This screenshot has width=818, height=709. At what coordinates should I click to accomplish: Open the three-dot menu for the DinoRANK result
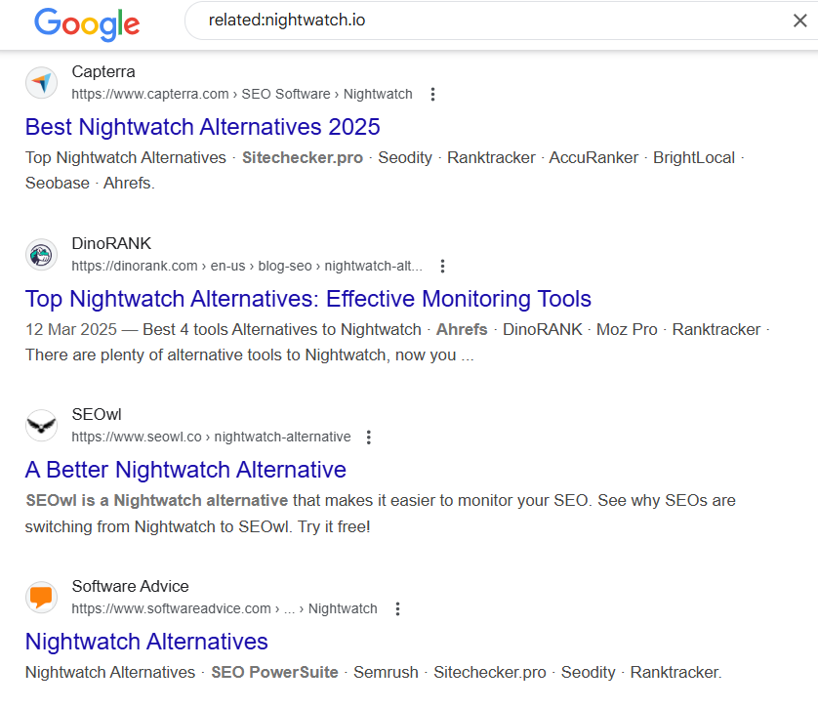pos(442,265)
